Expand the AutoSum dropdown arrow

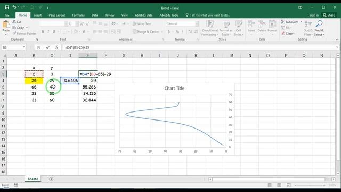tap(301, 22)
